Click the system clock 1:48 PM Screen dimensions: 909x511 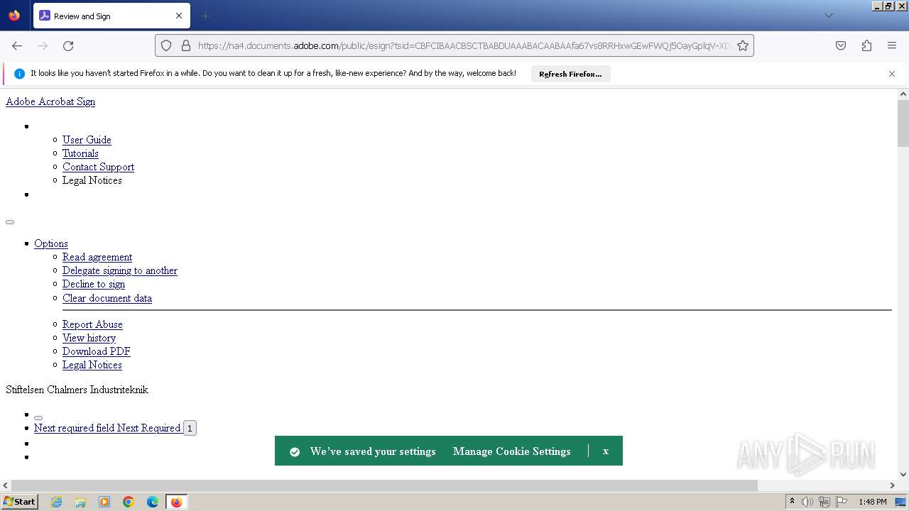[873, 502]
